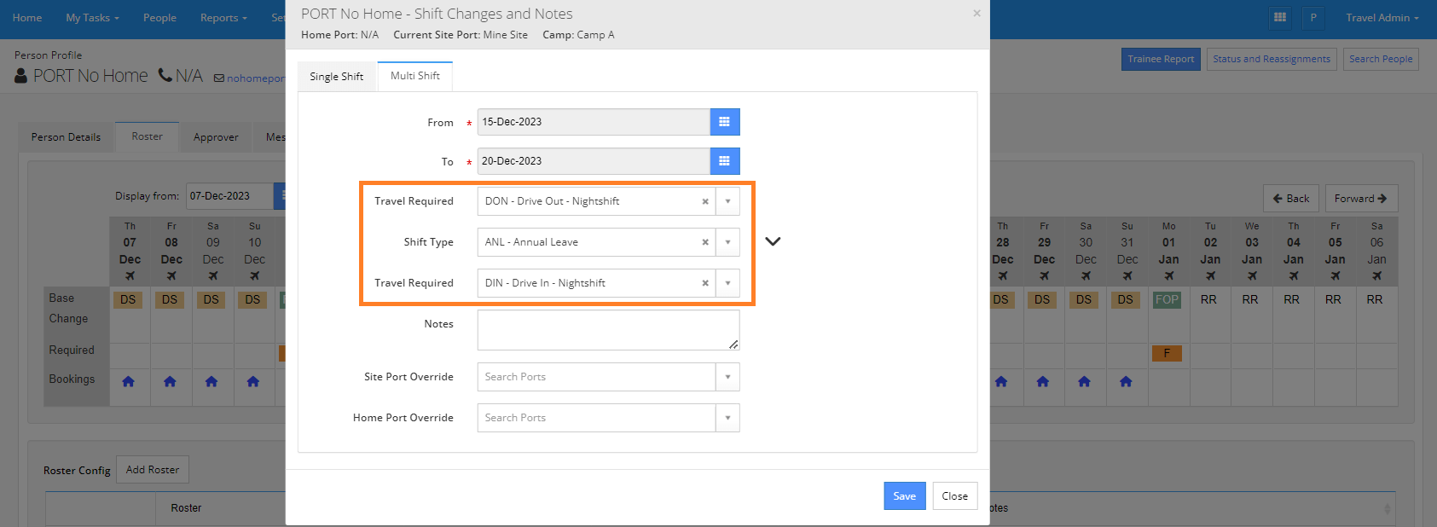Clear the DIN Drive In Nightshift selection
Screen dimensions: 1437x527
point(705,283)
